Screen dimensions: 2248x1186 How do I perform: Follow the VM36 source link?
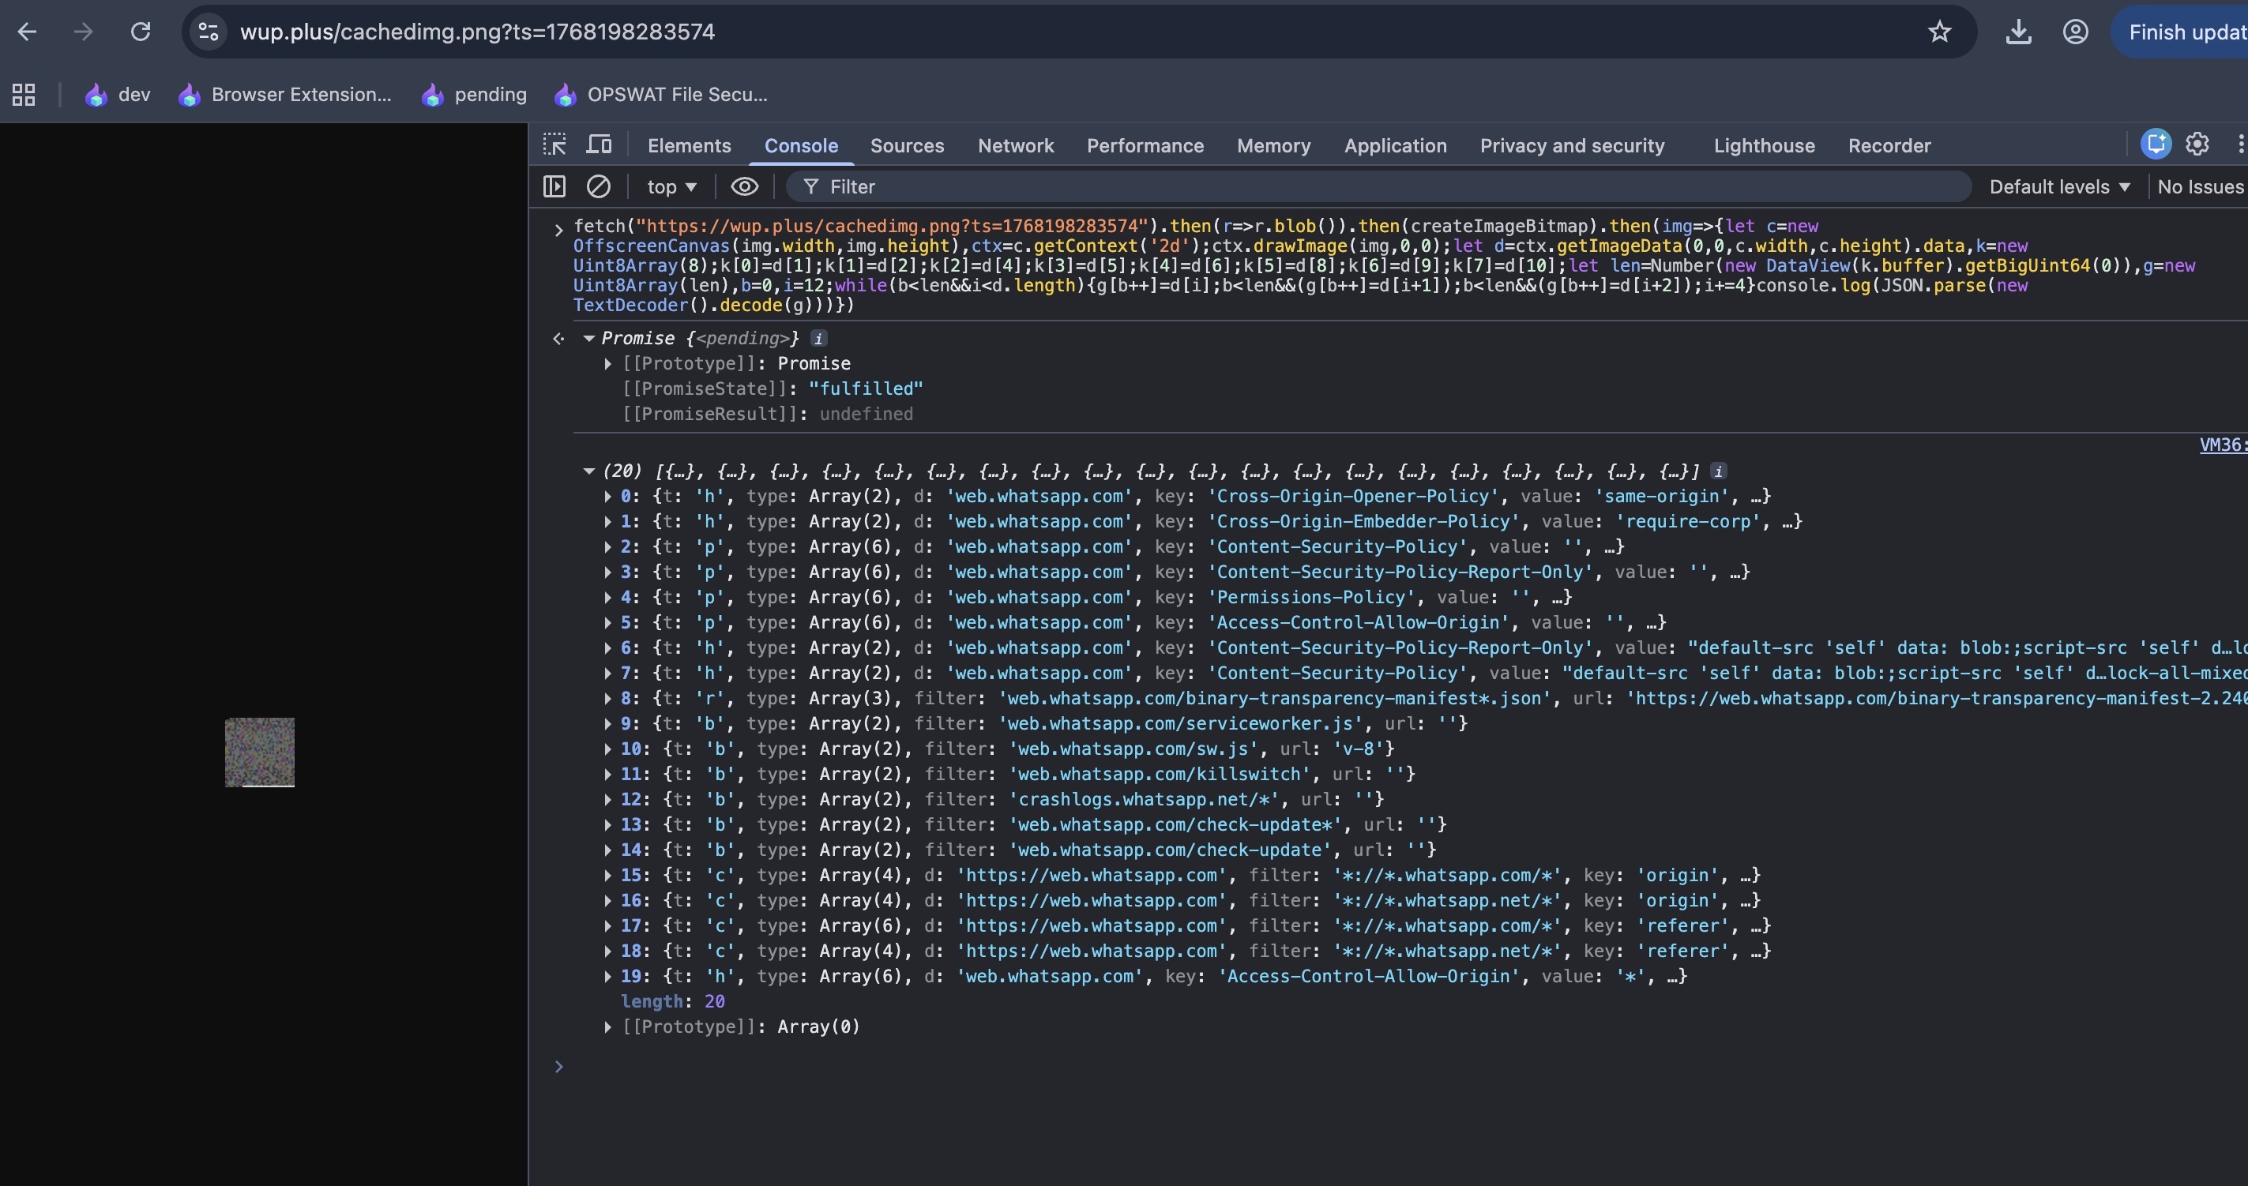click(x=2221, y=445)
